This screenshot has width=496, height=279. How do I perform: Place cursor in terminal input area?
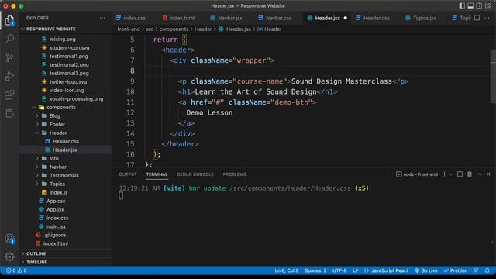121,196
